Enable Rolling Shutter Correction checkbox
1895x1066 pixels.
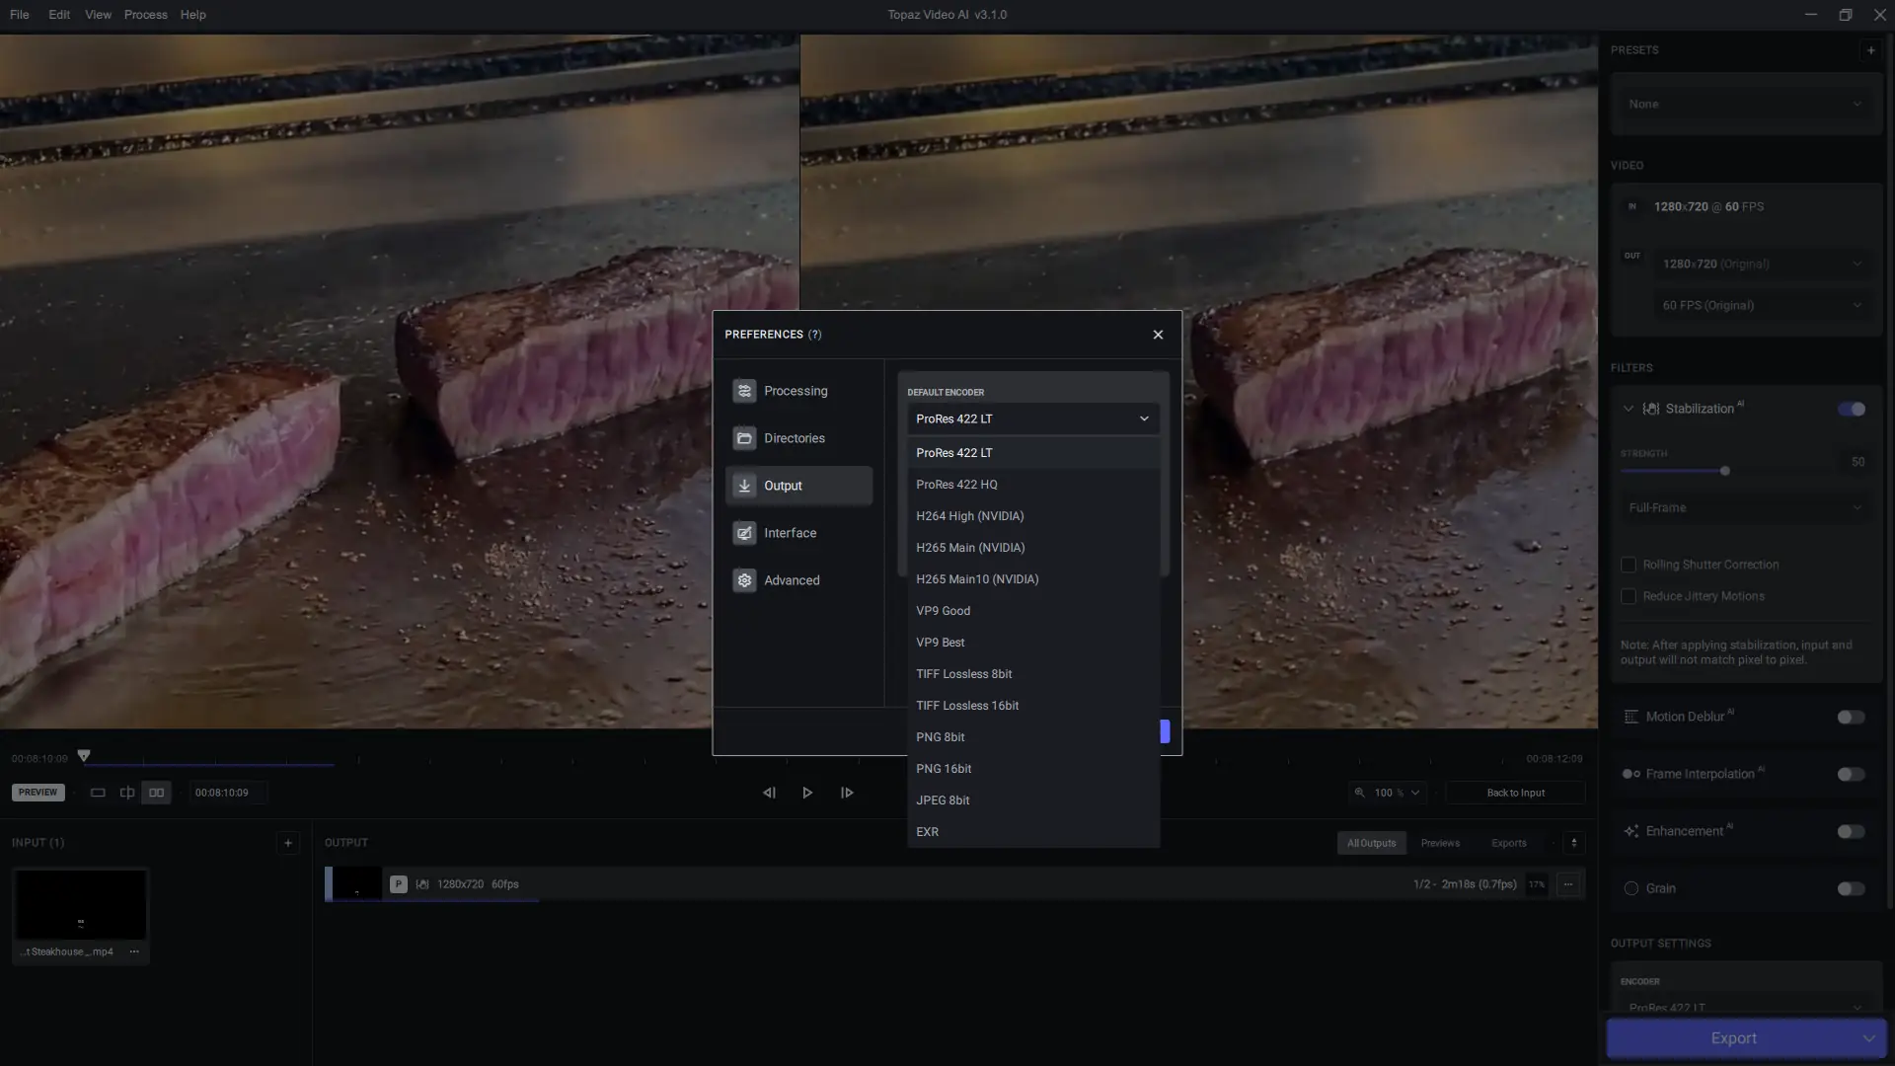[x=1629, y=565]
